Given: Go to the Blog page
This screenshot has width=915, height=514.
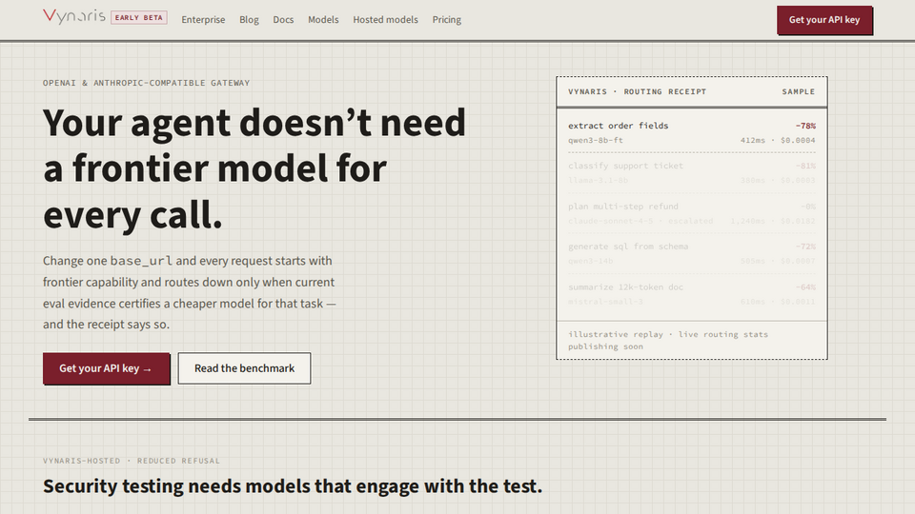Looking at the screenshot, I should pyautogui.click(x=249, y=20).
